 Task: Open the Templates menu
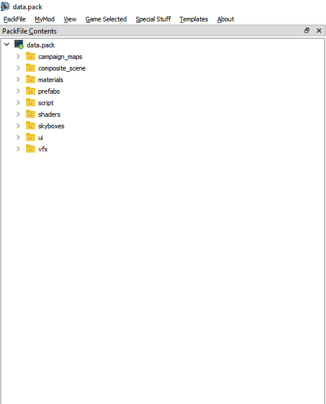tap(194, 19)
